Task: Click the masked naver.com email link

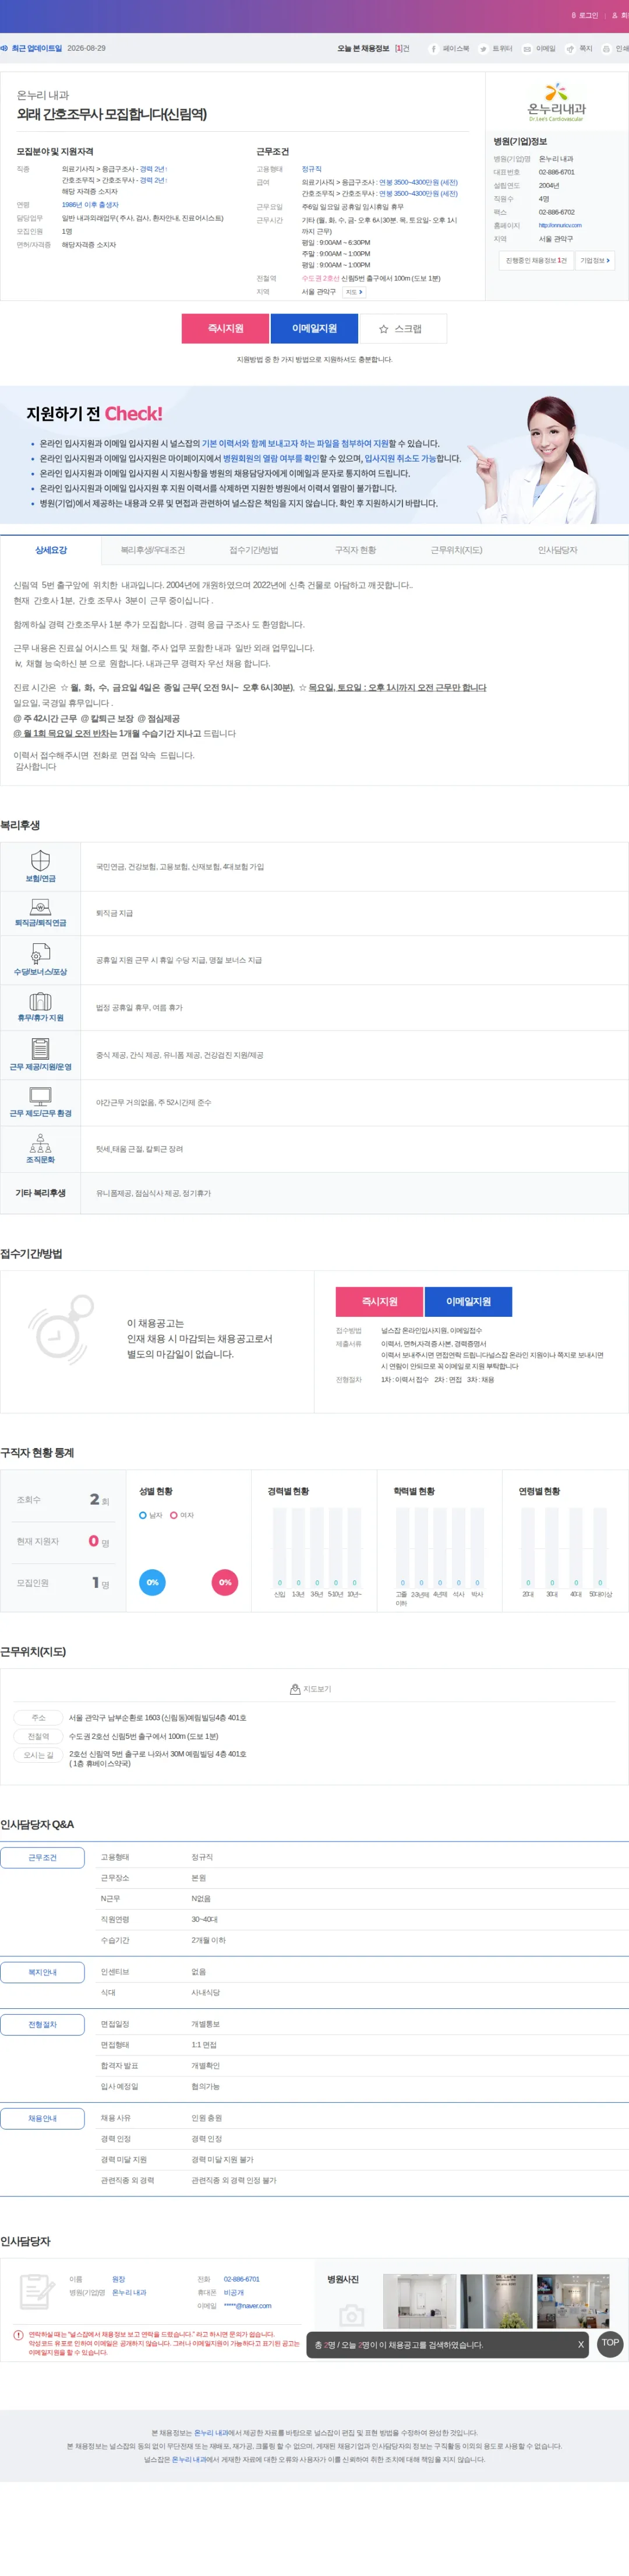Action: [248, 2306]
